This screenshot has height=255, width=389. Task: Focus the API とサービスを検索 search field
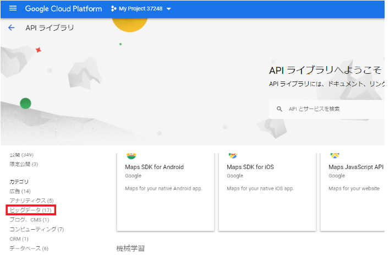(x=330, y=109)
